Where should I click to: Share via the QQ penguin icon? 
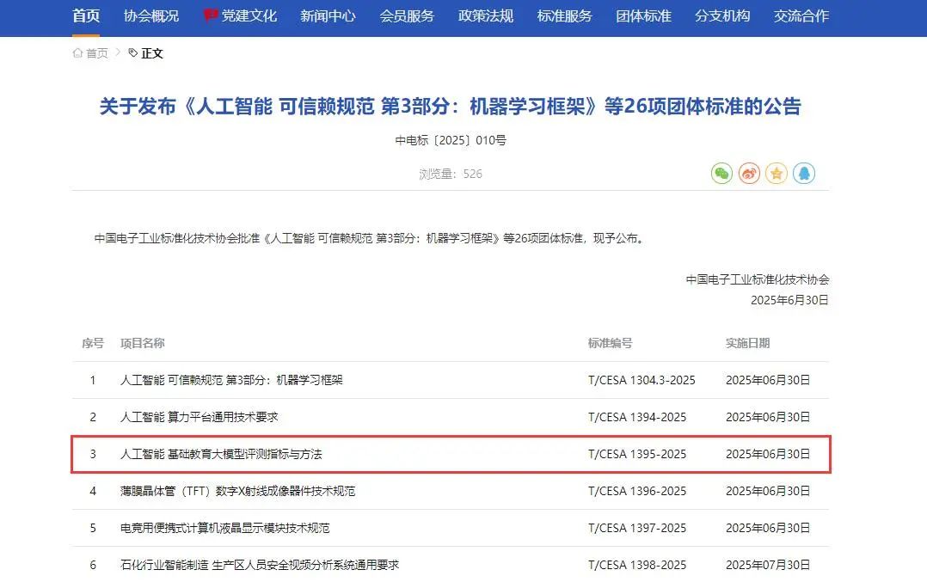point(804,173)
